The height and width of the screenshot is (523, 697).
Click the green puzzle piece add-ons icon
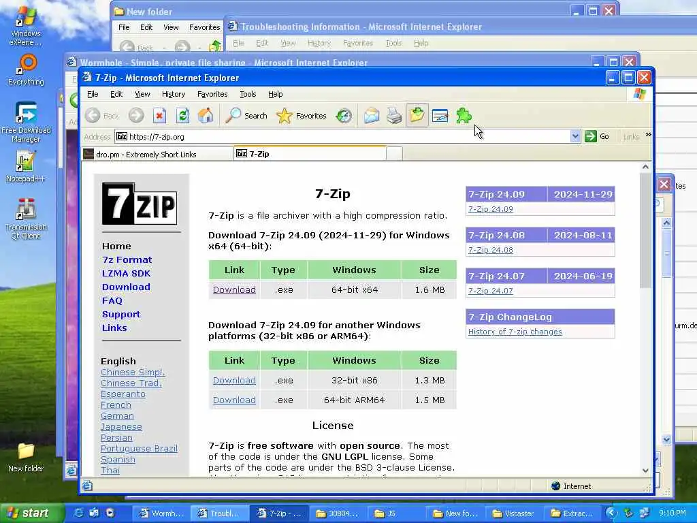point(463,116)
